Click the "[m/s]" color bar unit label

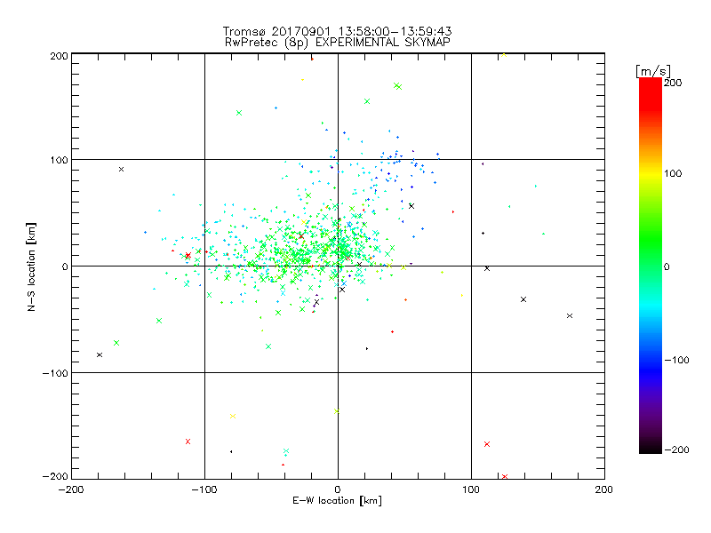653,71
